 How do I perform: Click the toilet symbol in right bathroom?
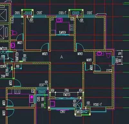point(108,55)
